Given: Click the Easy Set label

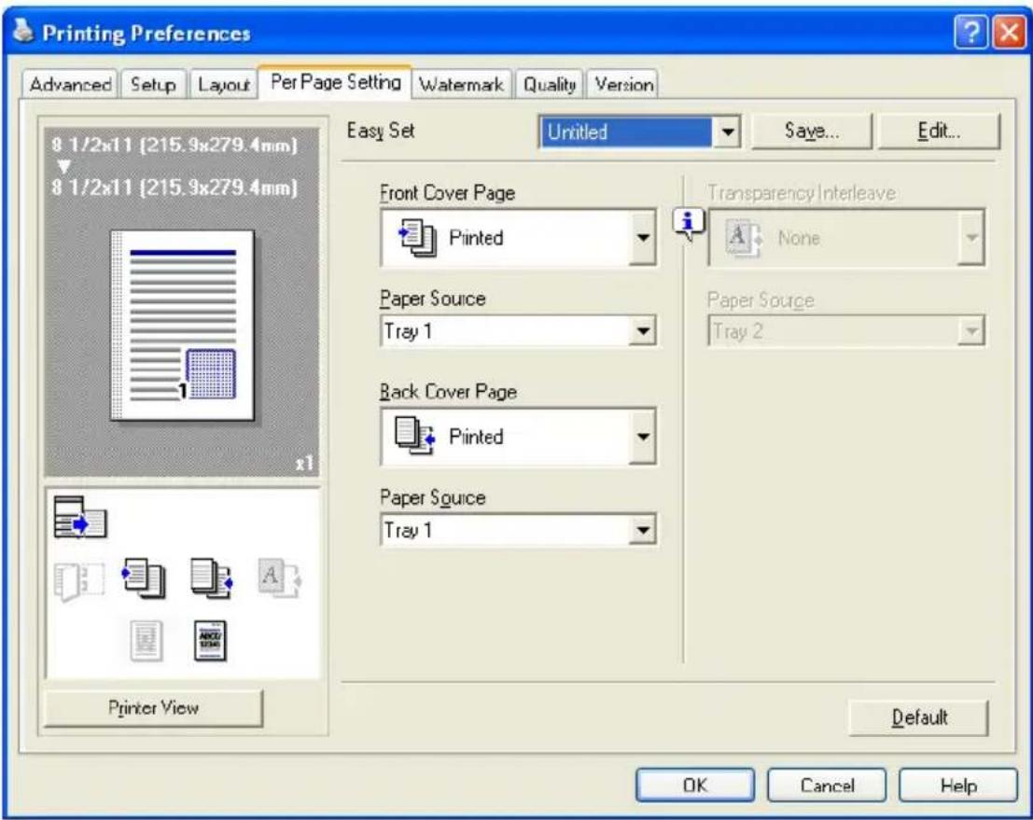Looking at the screenshot, I should 381,131.
